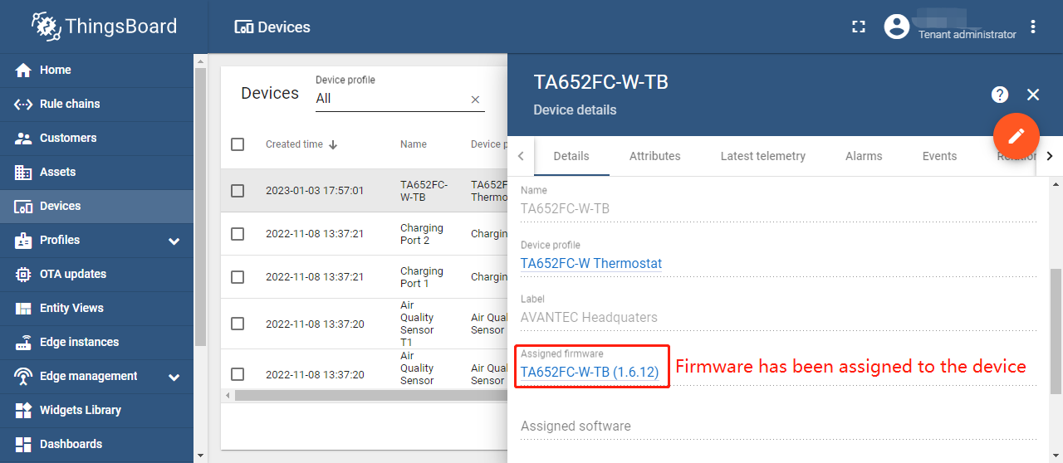This screenshot has height=463, width=1063.
Task: Switch to the Attributes tab
Action: [654, 156]
